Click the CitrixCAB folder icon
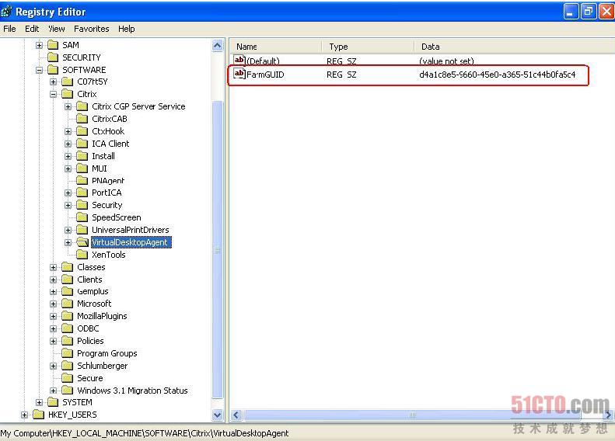615x441 pixels. tap(82, 119)
